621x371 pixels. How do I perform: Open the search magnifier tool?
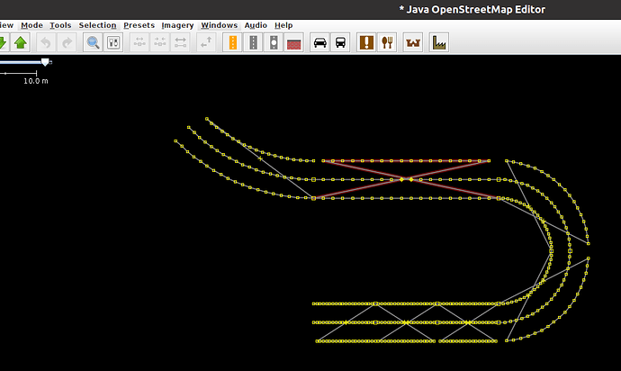[x=93, y=42]
